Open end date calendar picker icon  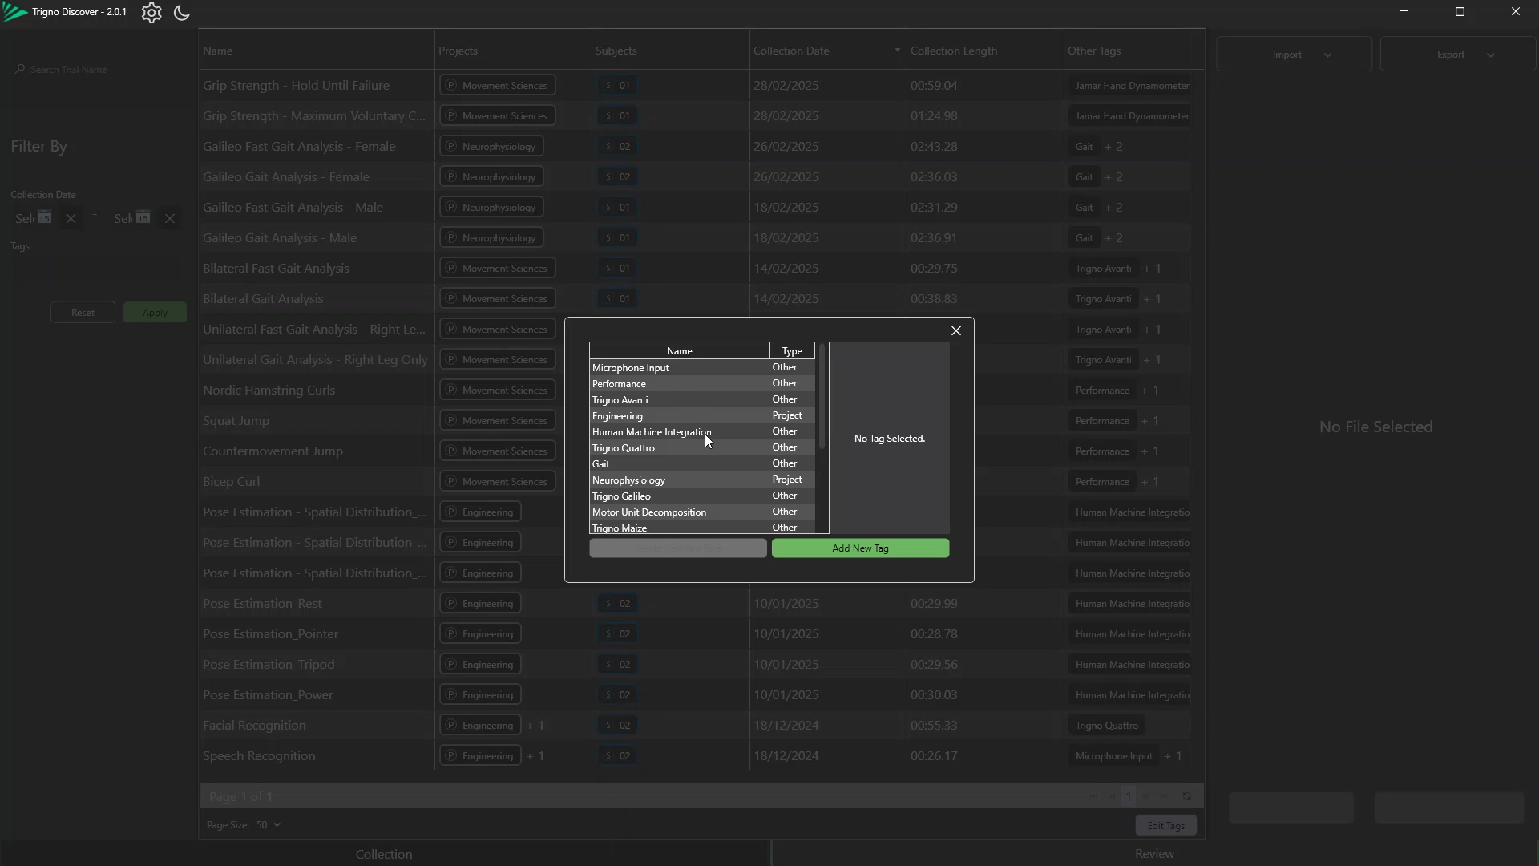pos(143,218)
